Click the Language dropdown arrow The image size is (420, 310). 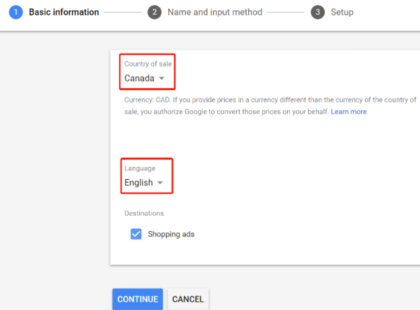click(x=160, y=183)
